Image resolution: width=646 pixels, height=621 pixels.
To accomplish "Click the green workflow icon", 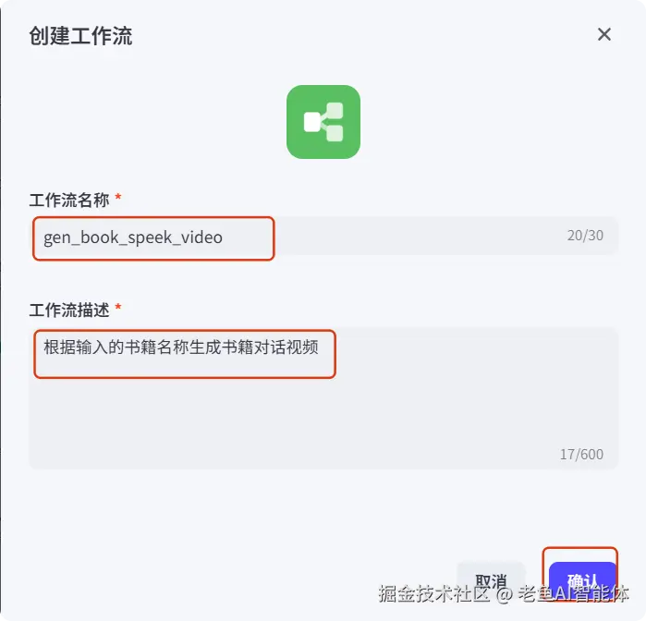I will pyautogui.click(x=323, y=122).
